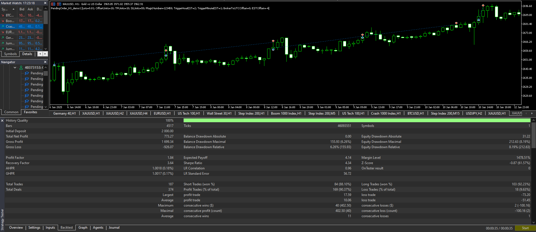Click the green History Quality progress bar
The width and height of the screenshot is (536, 232).
[357, 120]
